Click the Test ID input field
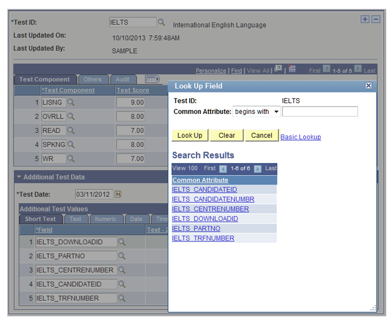 133,22
